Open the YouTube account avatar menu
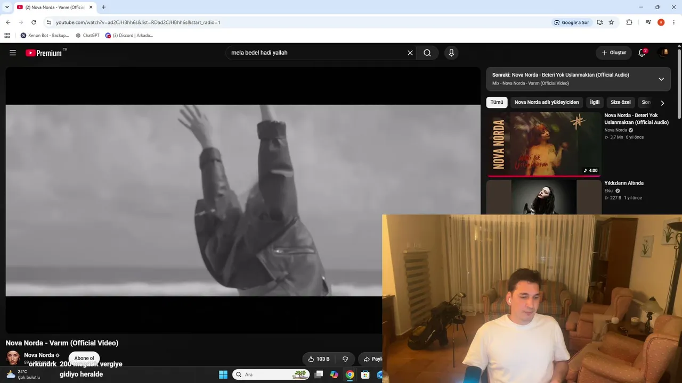Image resolution: width=682 pixels, height=383 pixels. pyautogui.click(x=664, y=53)
